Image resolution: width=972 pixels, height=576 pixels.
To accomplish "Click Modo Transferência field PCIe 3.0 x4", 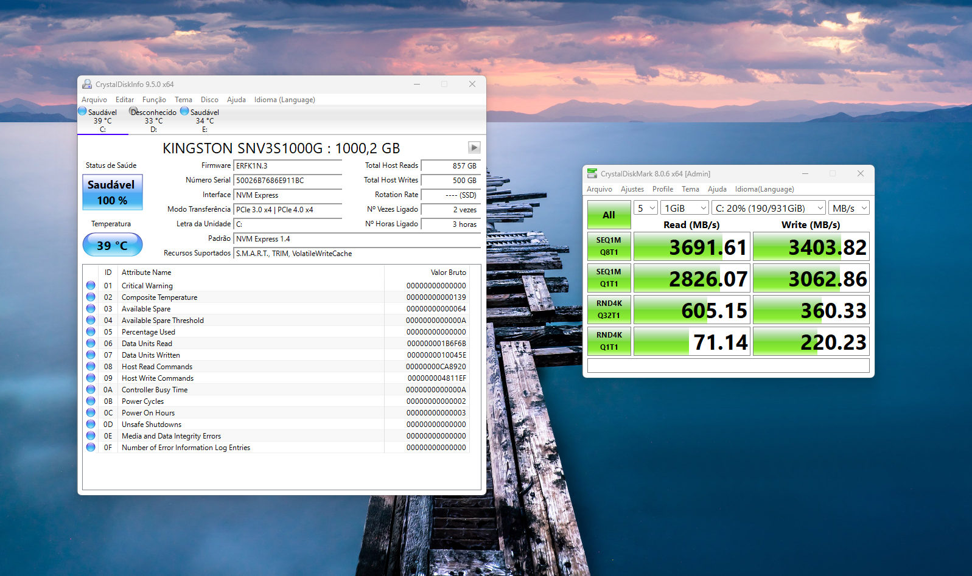I will (x=288, y=210).
